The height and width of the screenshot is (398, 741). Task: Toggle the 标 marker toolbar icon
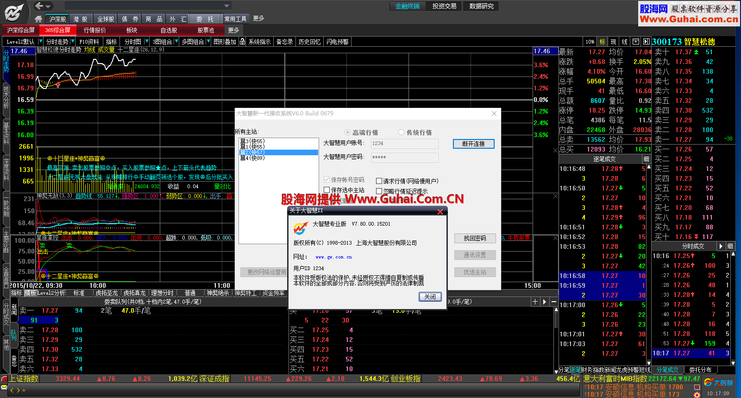click(602, 42)
